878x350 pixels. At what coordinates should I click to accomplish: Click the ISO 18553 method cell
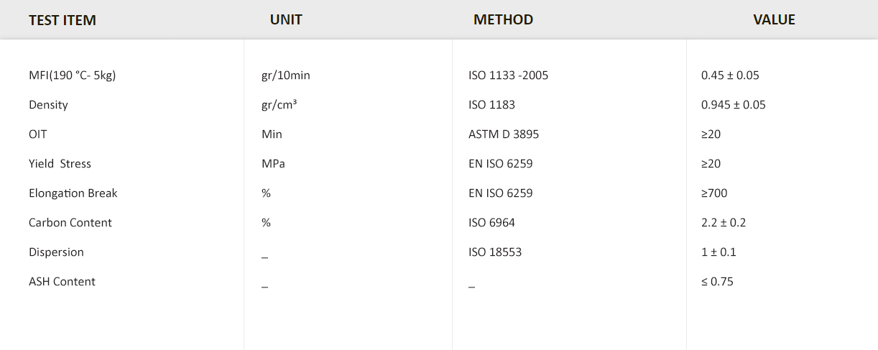[494, 252]
